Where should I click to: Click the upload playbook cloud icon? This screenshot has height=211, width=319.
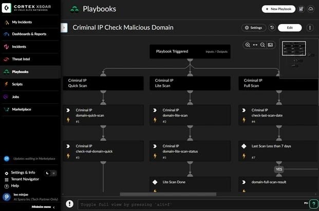pyautogui.click(x=310, y=9)
